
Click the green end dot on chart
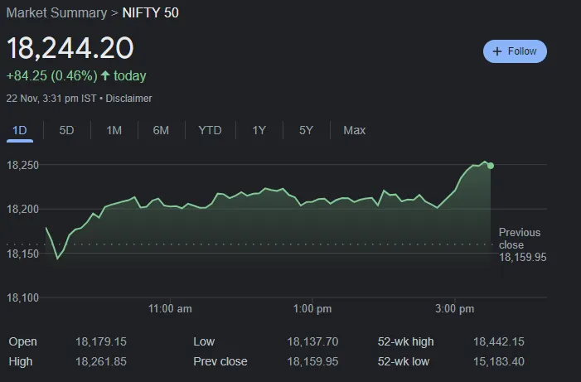tap(490, 166)
